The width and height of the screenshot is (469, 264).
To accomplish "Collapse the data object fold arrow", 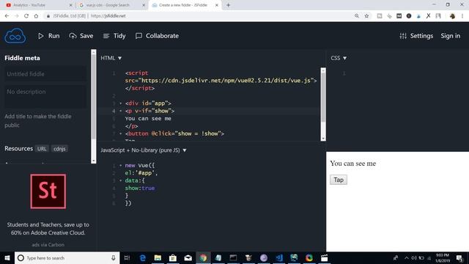I will coord(120,180).
